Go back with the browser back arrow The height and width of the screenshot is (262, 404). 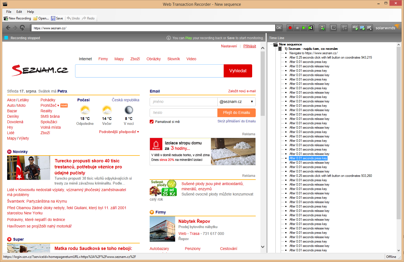(8, 28)
